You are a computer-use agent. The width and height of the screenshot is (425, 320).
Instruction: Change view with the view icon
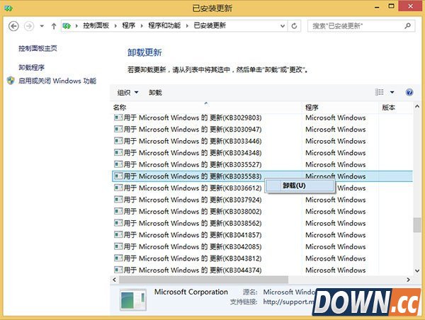[x=379, y=93]
